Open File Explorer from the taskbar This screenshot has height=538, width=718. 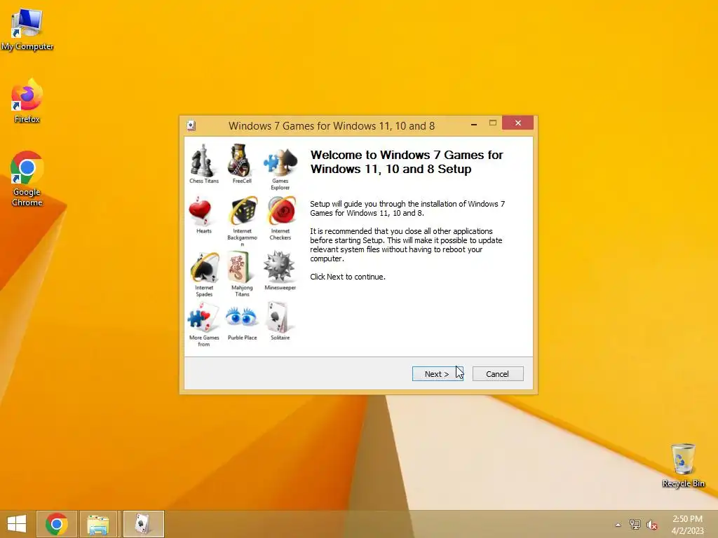[x=98, y=524]
